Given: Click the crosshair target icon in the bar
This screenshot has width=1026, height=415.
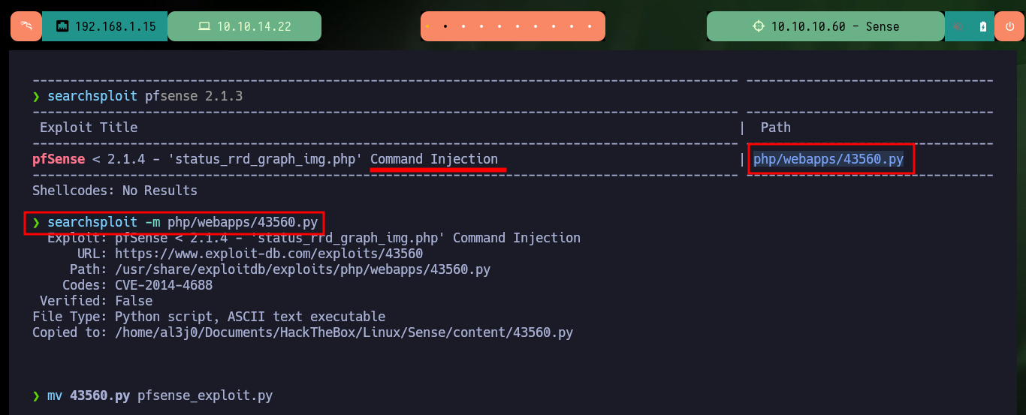Looking at the screenshot, I should (x=759, y=26).
